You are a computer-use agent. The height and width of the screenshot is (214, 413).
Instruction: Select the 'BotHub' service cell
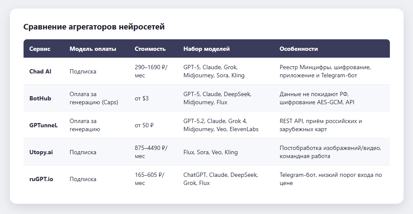click(40, 98)
